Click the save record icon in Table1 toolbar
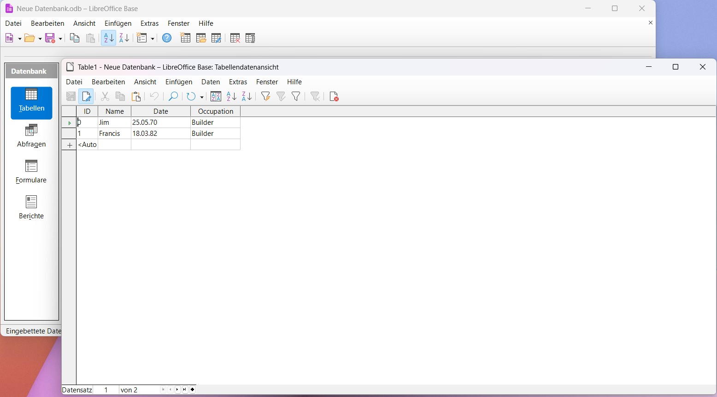 (71, 96)
